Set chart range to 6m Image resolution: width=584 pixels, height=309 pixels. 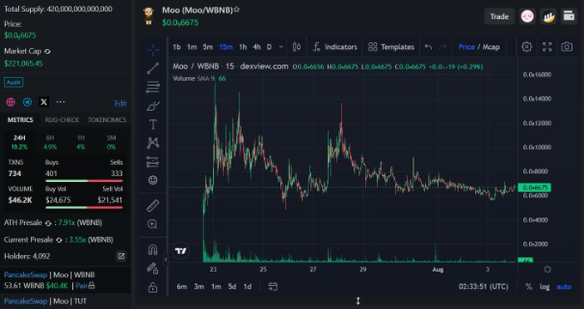click(x=181, y=287)
